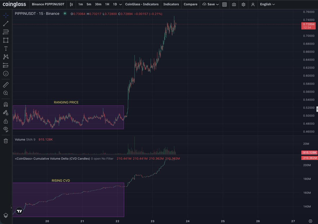Click the PIPPINUSDT · 15 · Binance legend title

tap(37, 14)
